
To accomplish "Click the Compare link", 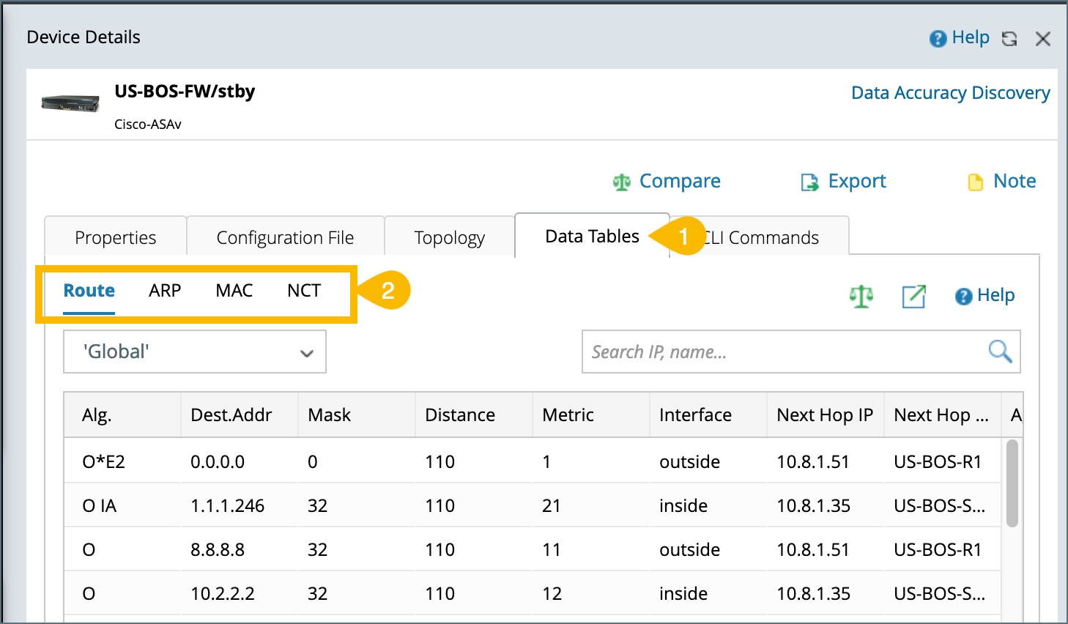I will pos(679,181).
